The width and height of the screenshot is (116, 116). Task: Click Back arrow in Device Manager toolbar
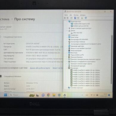click(65, 18)
